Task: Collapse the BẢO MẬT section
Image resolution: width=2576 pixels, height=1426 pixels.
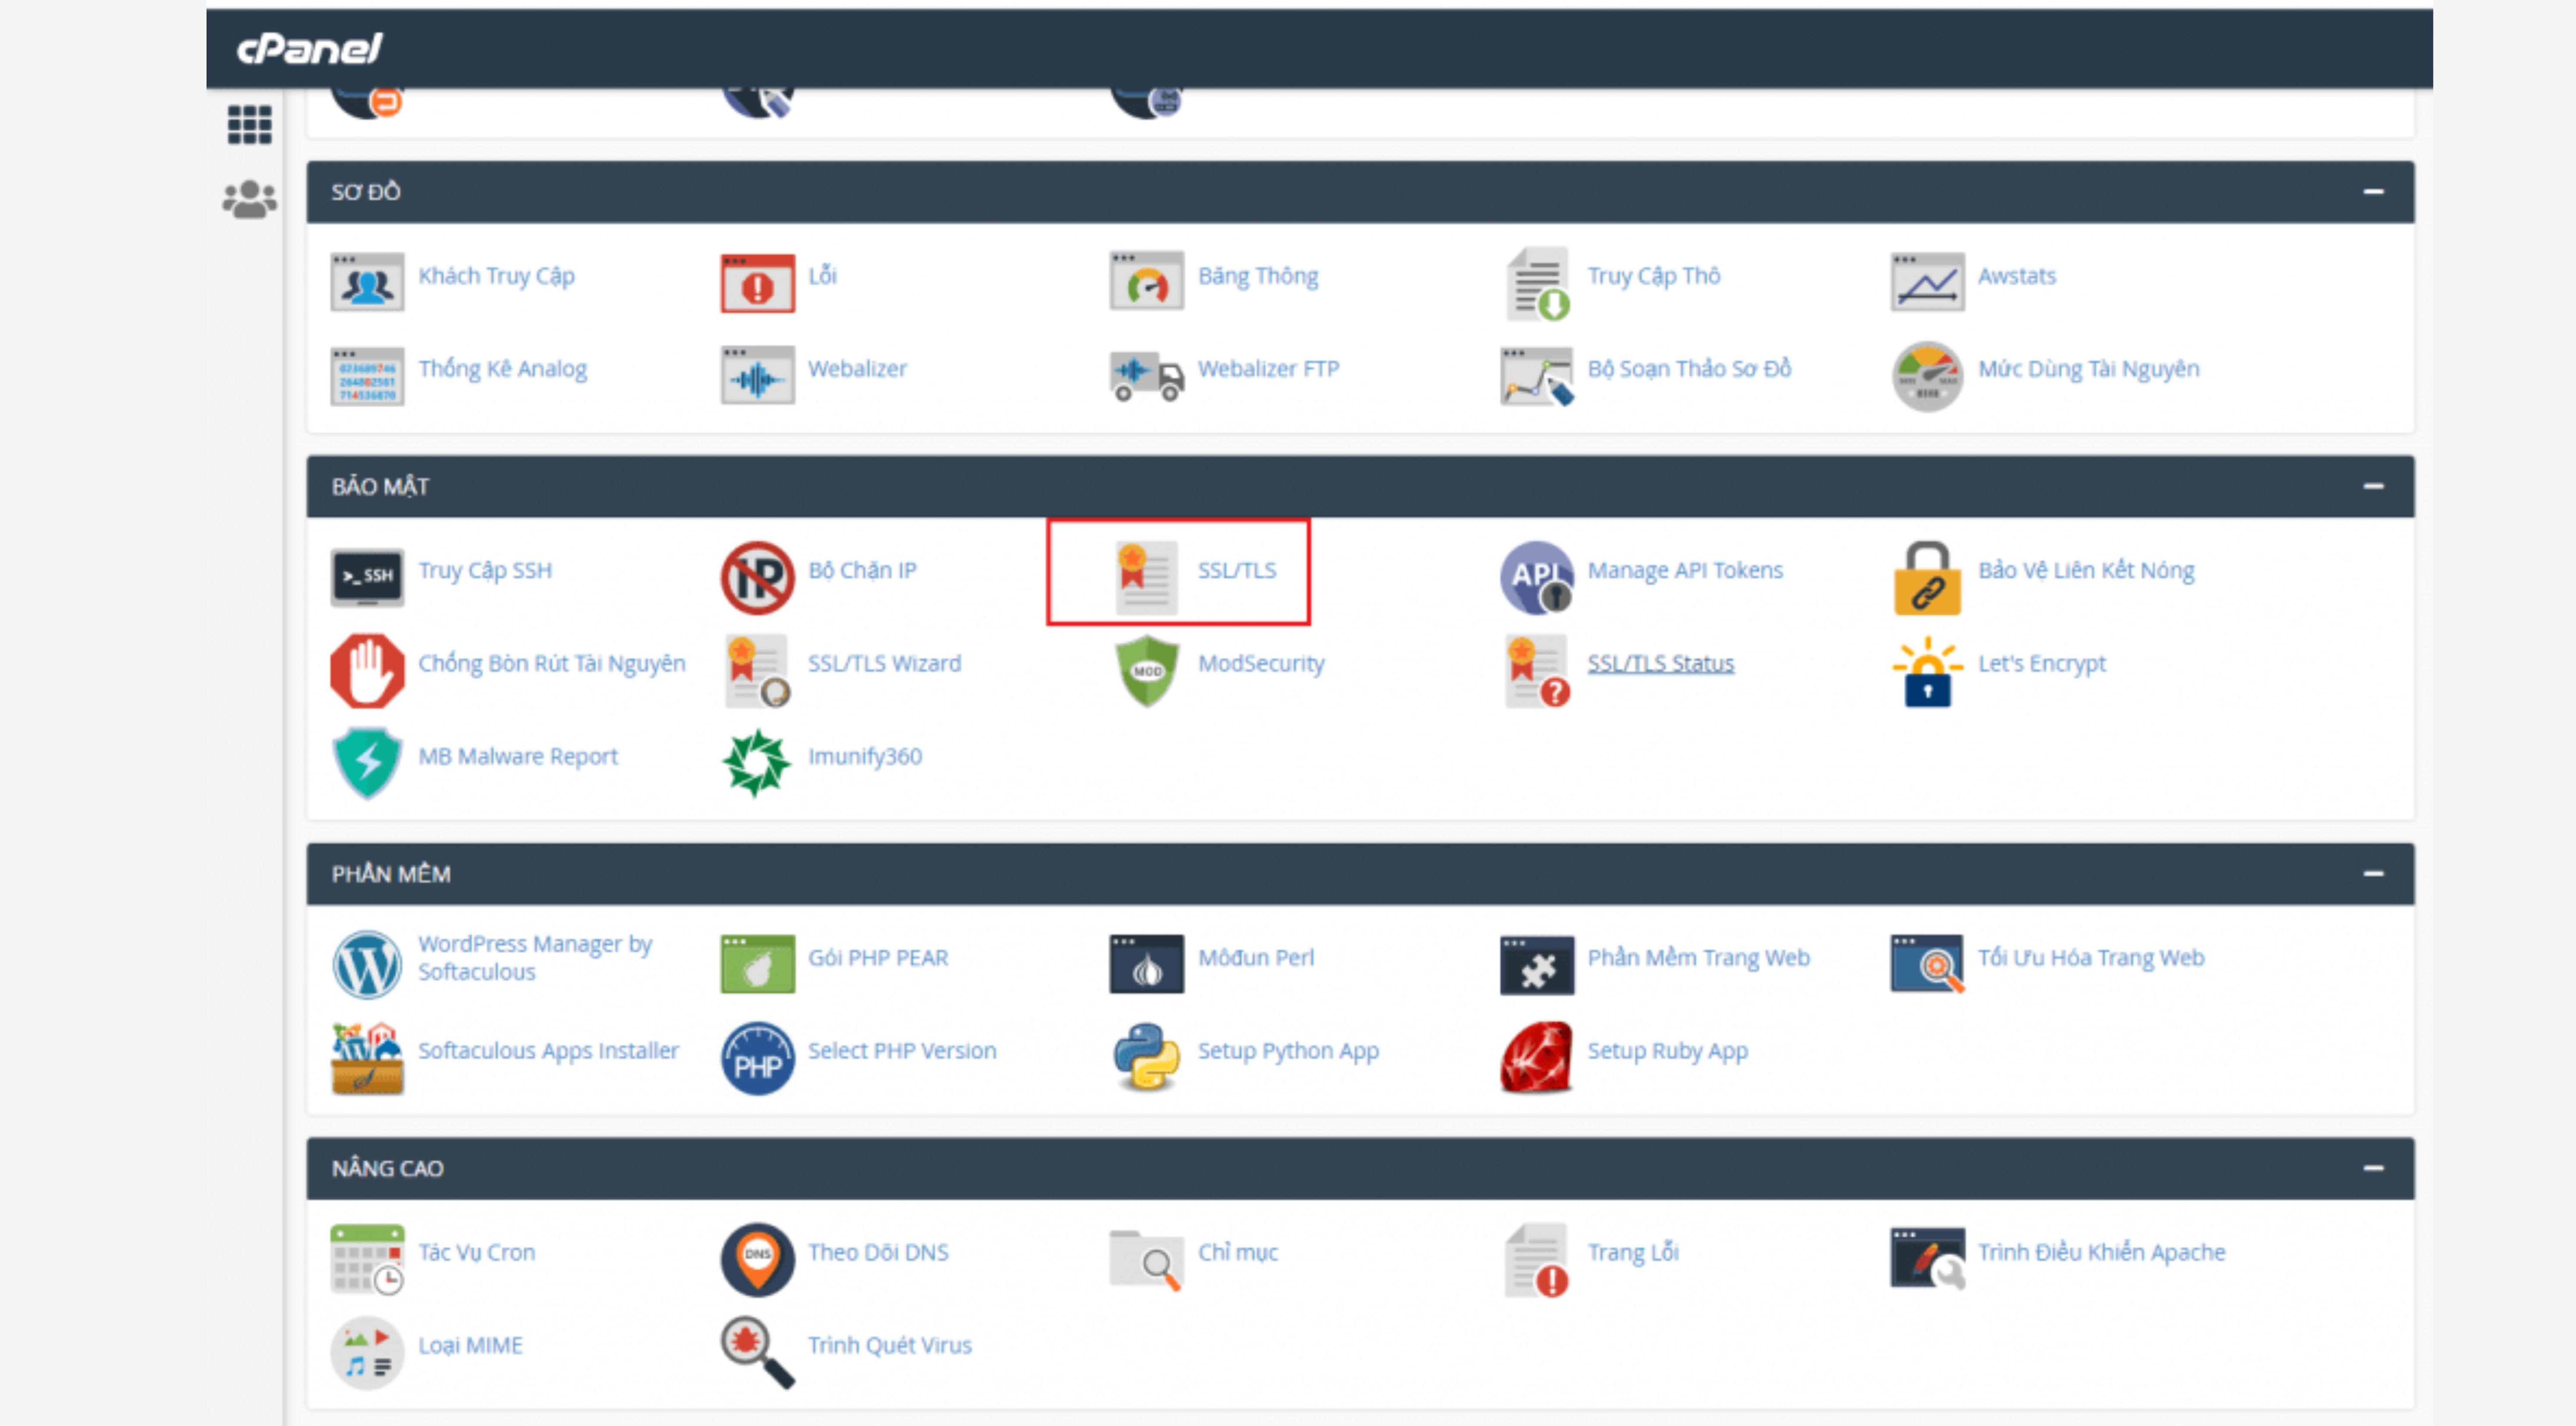Action: (2373, 486)
